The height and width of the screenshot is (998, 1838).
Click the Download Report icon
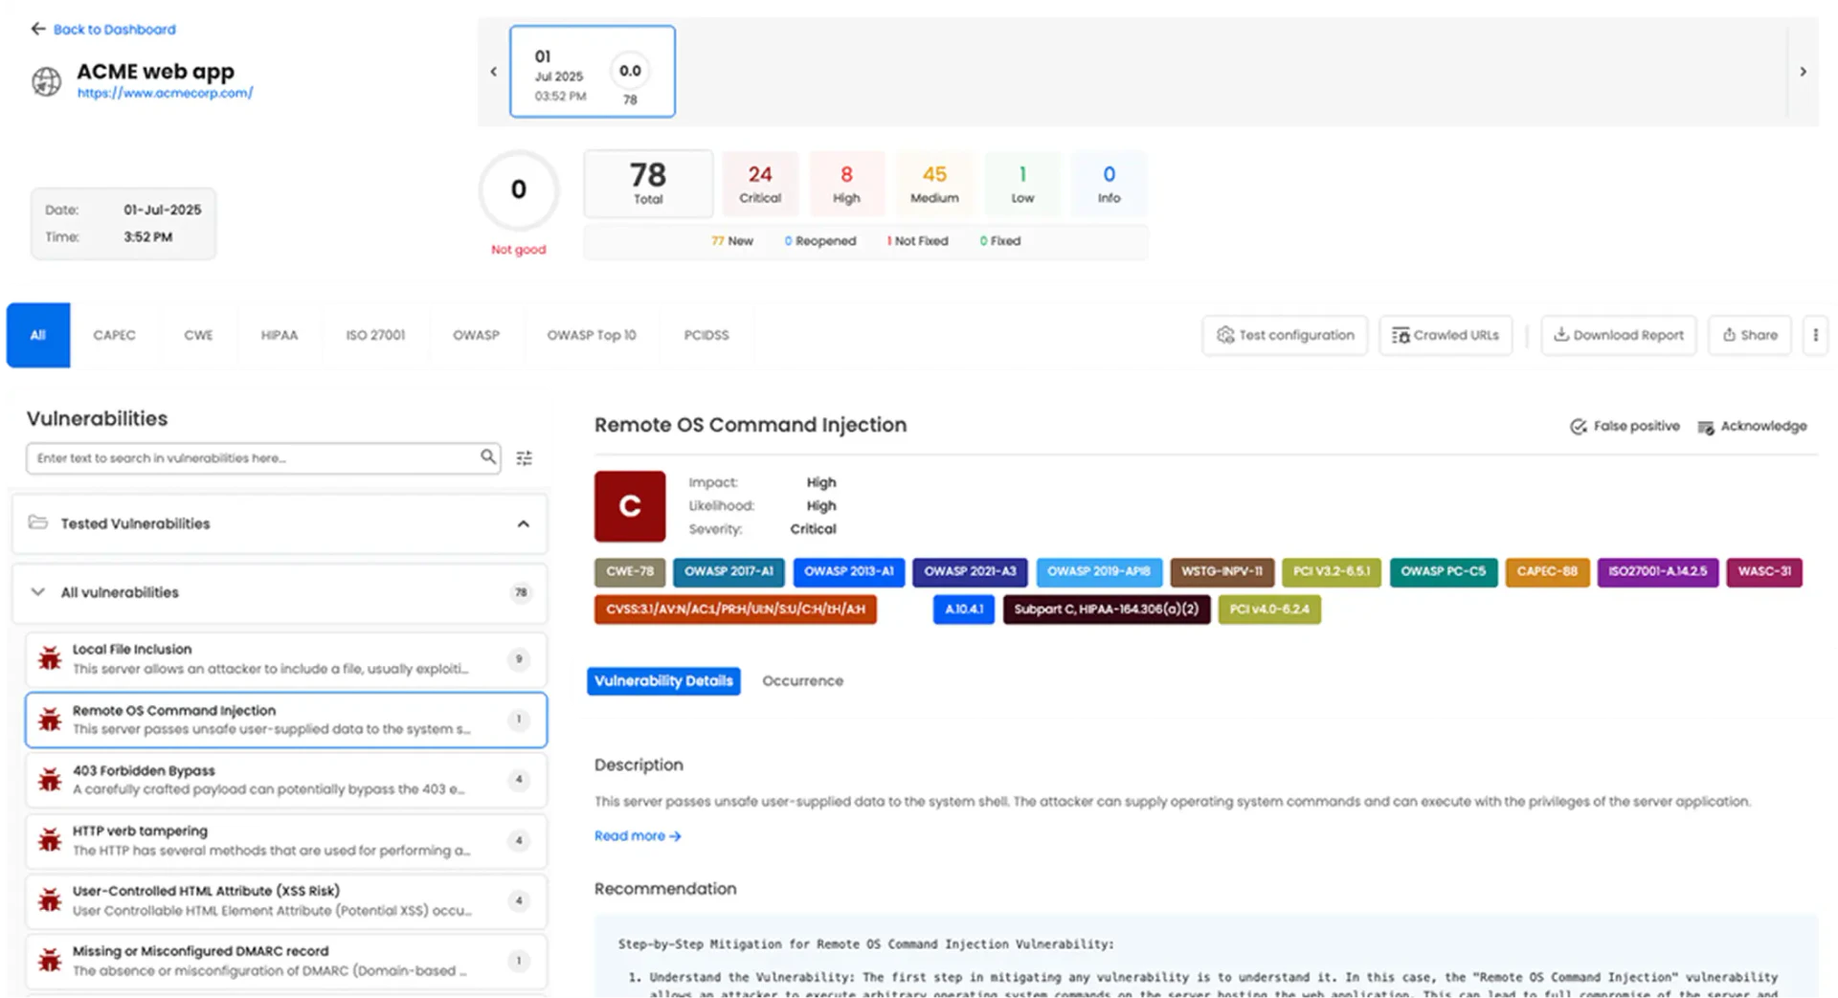(x=1561, y=335)
